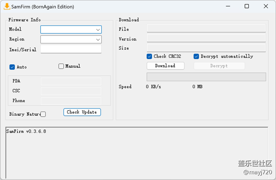The height and width of the screenshot is (180, 276).
Task: Focus the Imei/Serial input field
Action: (71, 49)
